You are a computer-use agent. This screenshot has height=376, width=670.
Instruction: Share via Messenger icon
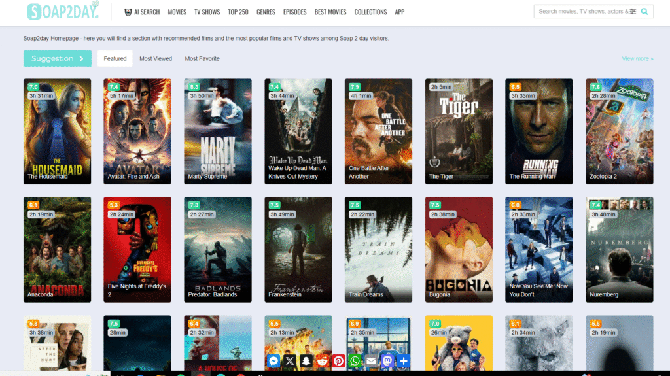(273, 360)
